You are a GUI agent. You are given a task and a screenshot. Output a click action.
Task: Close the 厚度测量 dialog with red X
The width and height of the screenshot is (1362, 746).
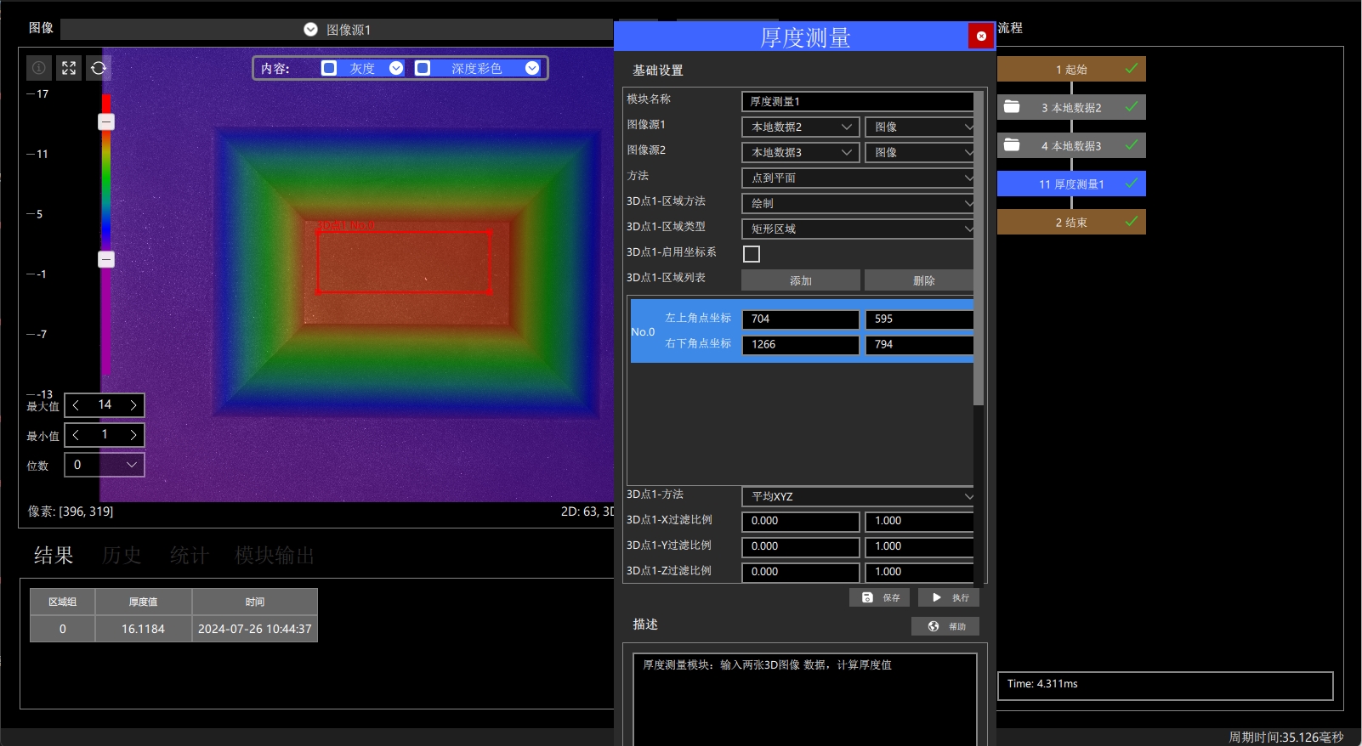981,36
